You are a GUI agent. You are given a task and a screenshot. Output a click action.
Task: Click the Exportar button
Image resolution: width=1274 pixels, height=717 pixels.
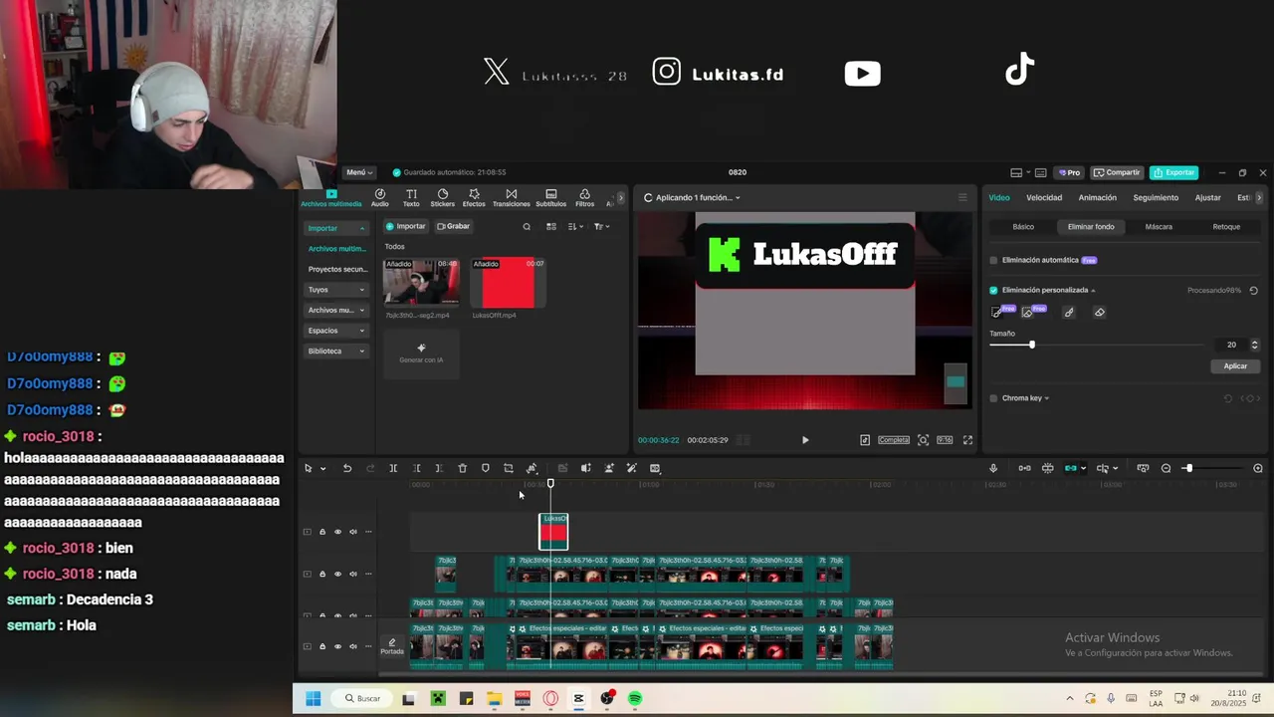point(1174,172)
